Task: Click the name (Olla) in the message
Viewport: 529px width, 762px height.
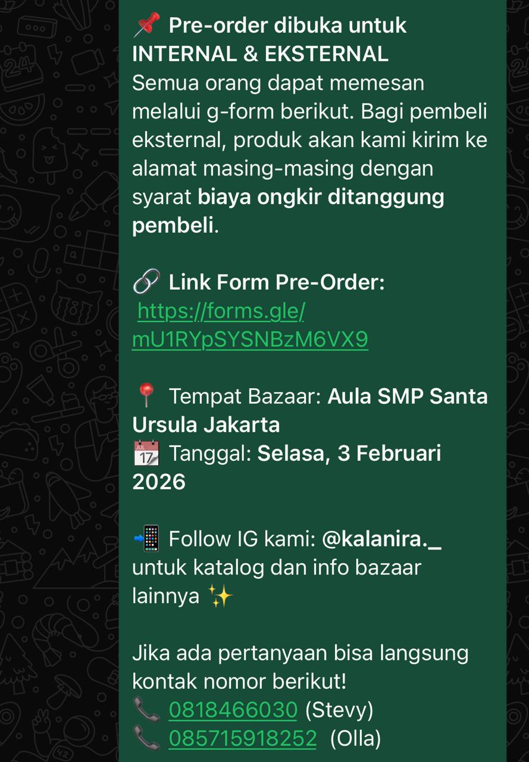Action: point(356,739)
